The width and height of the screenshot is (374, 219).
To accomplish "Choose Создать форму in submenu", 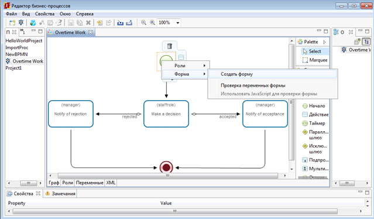I will pyautogui.click(x=273, y=74).
